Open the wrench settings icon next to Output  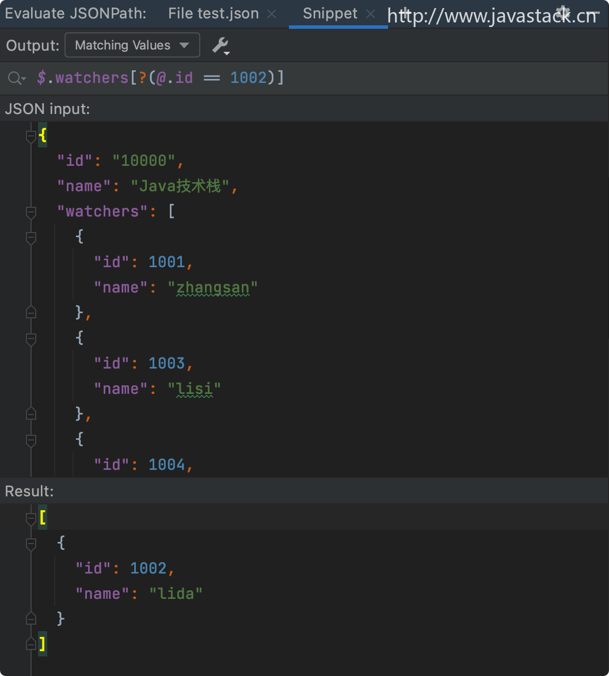point(221,45)
